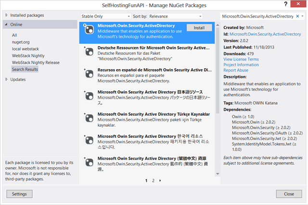Collapse the Online section
Image resolution: width=308 pixels, height=205 pixels.
click(6, 24)
